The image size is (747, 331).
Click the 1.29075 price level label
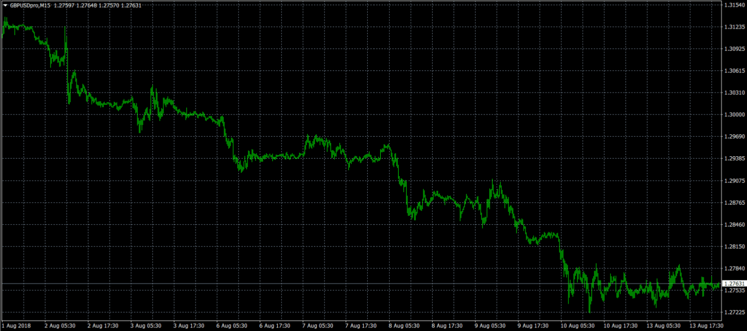(x=735, y=181)
